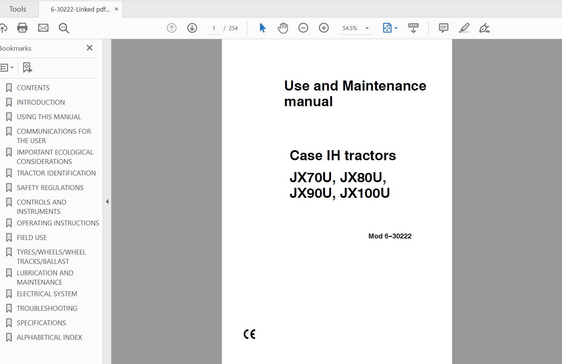Open COMMUNICATIONS FOR THE USER bookmark

click(x=54, y=136)
